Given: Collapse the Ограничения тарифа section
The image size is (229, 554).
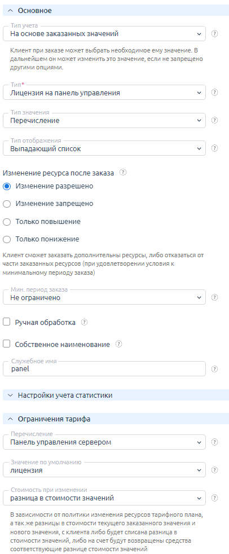Looking at the screenshot, I should point(116,419).
